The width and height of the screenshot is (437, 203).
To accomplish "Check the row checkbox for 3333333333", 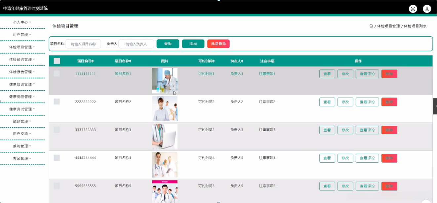I will [x=57, y=130].
